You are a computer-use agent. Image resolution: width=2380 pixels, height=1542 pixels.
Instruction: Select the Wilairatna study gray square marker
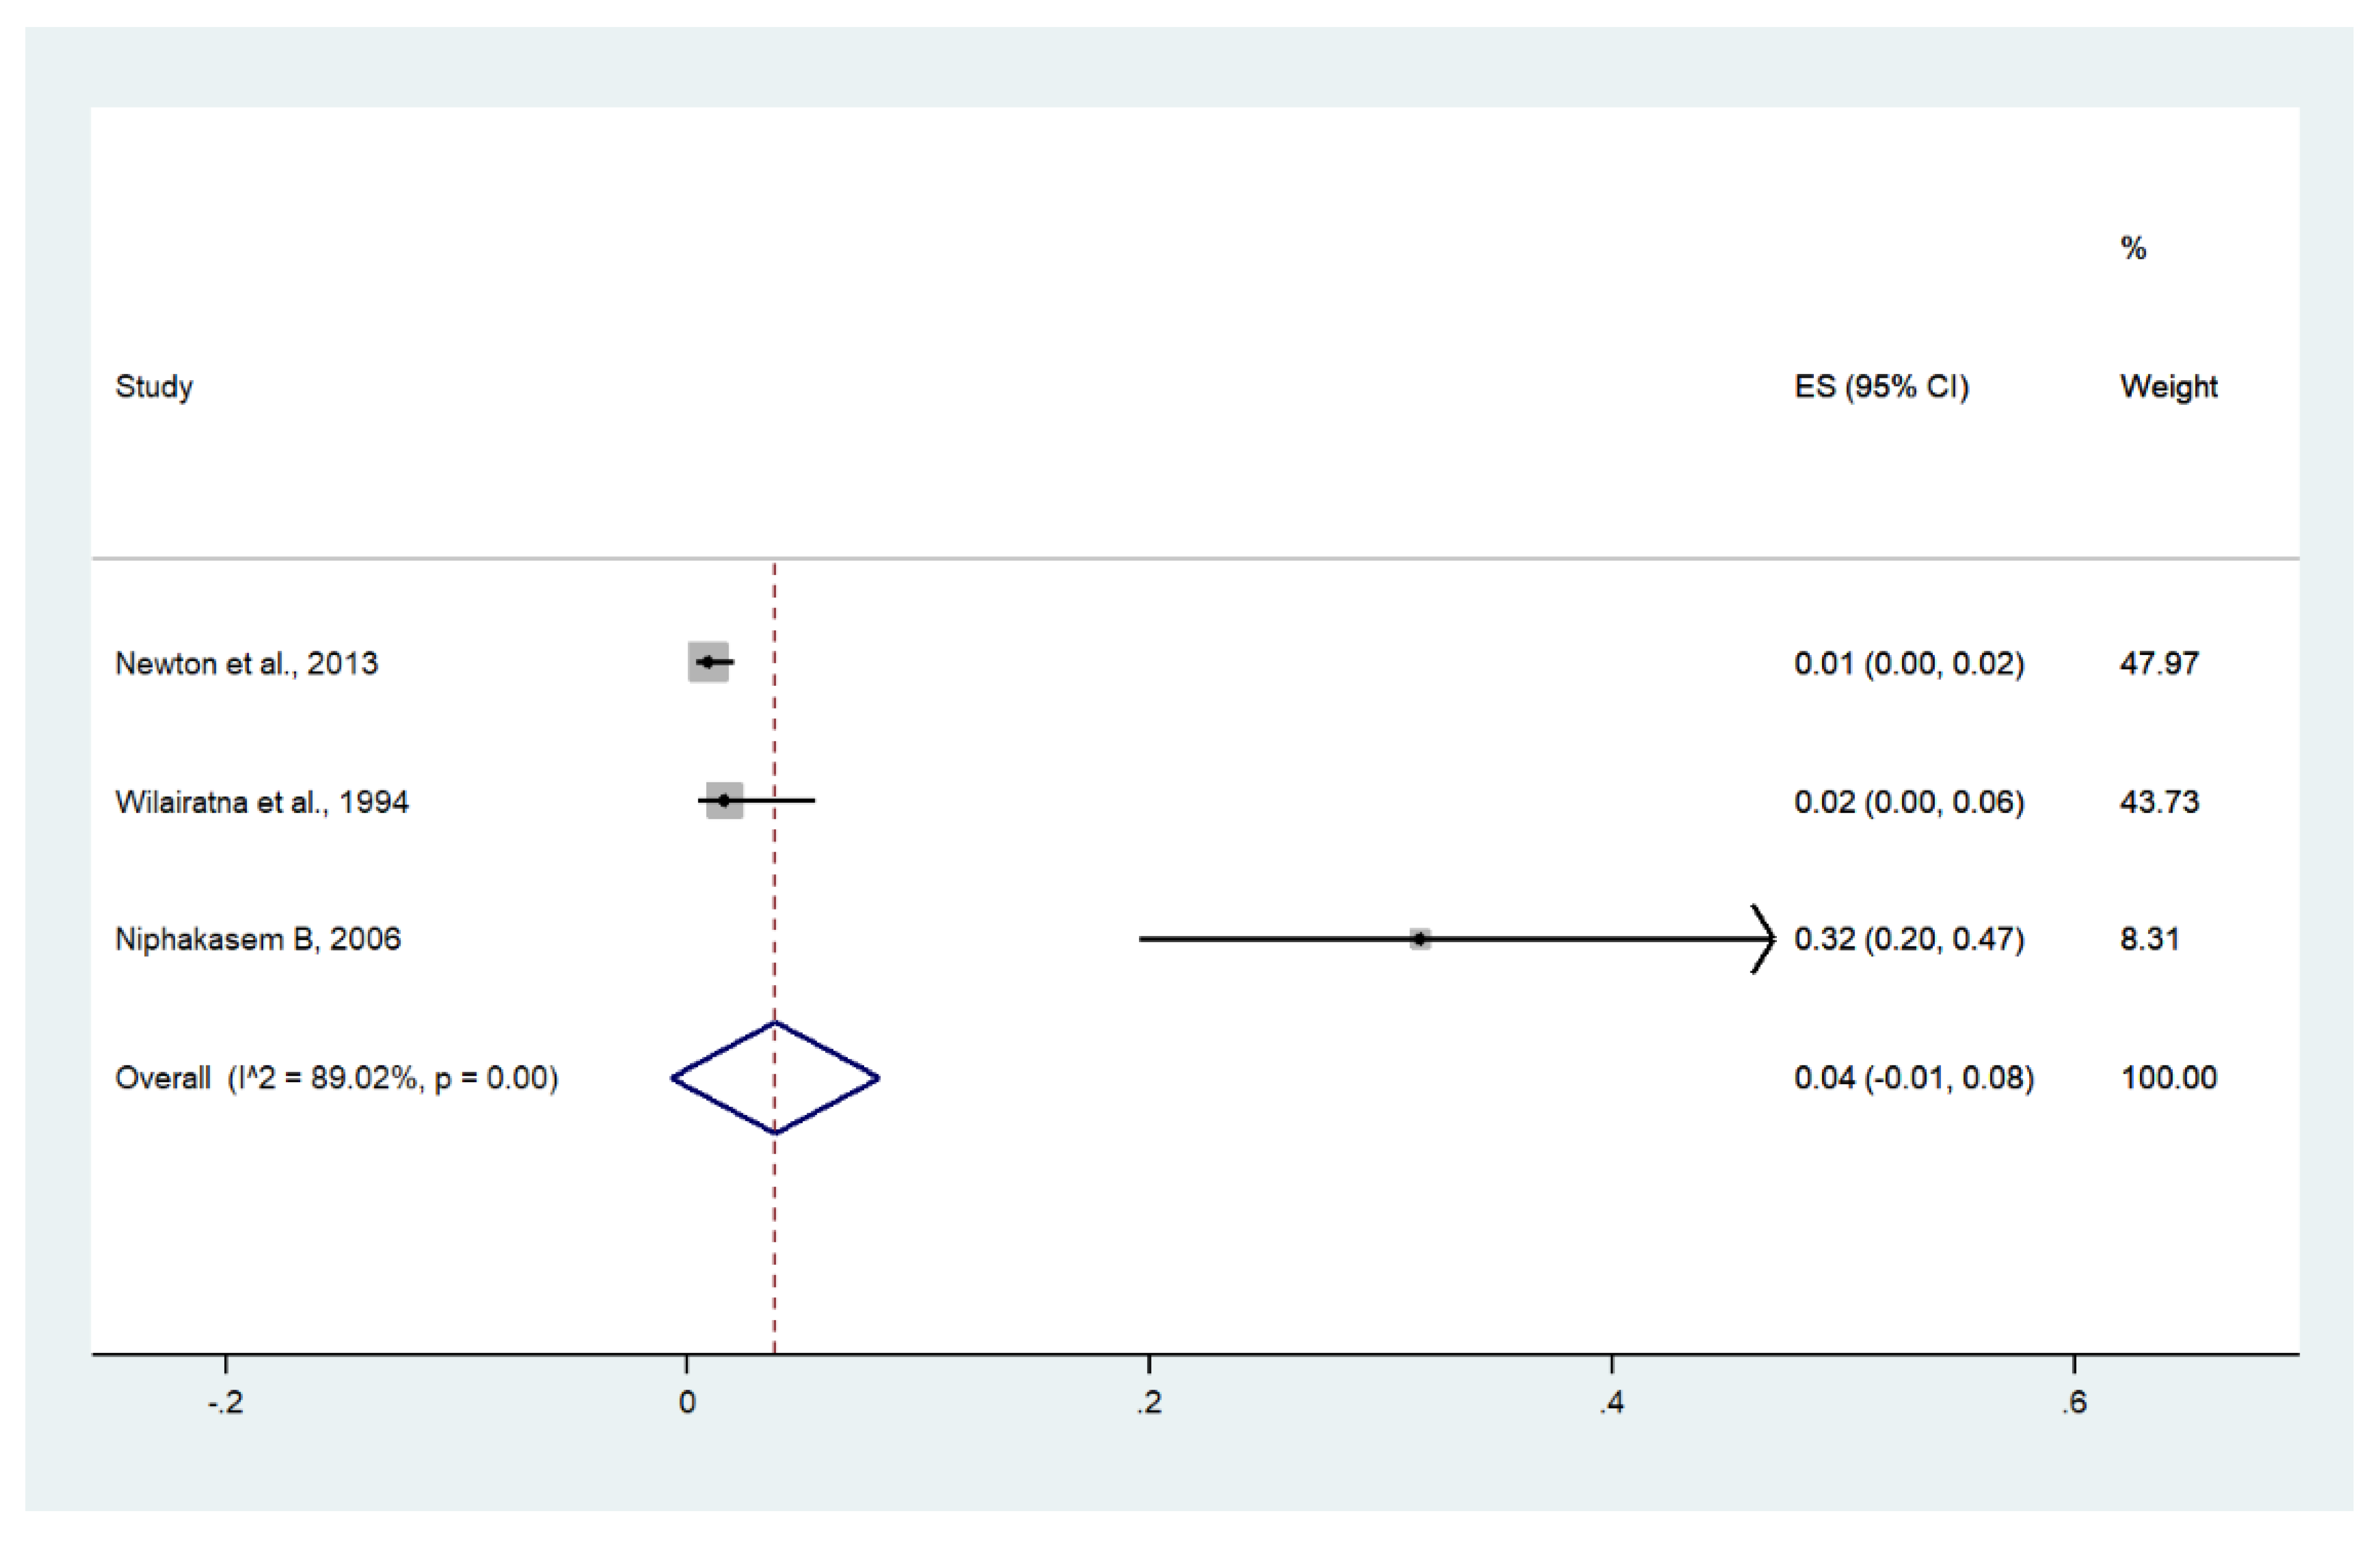[x=724, y=800]
